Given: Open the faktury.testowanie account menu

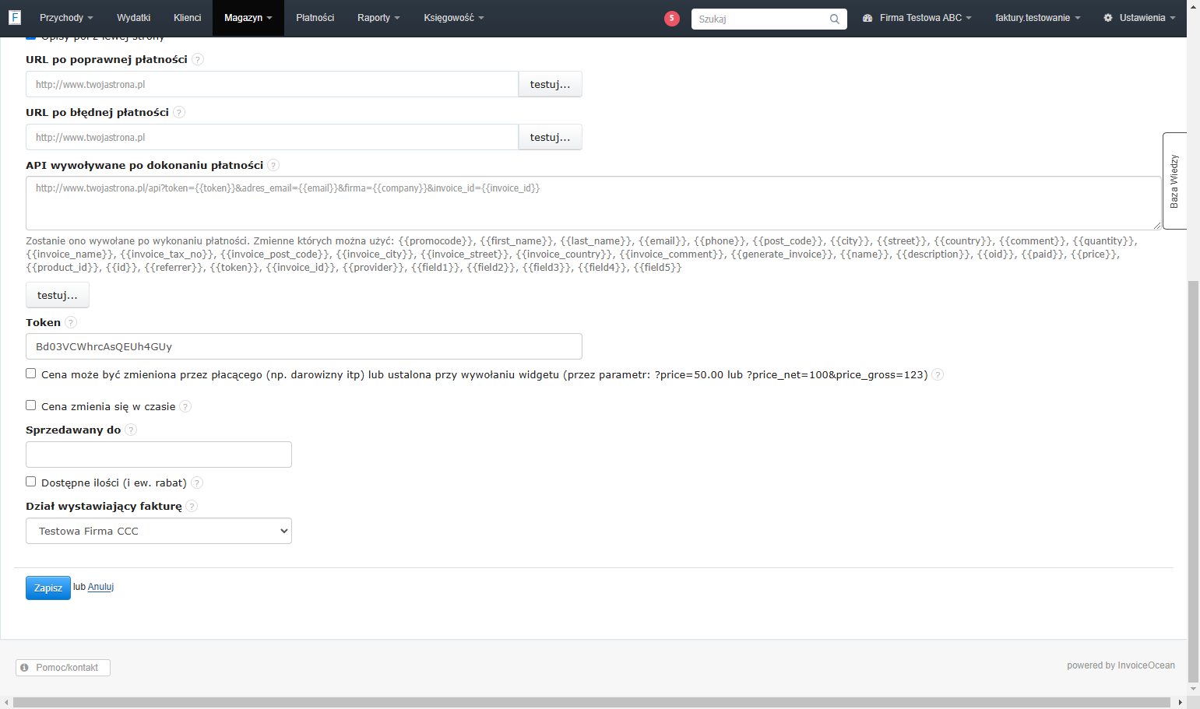Looking at the screenshot, I should (x=1037, y=18).
